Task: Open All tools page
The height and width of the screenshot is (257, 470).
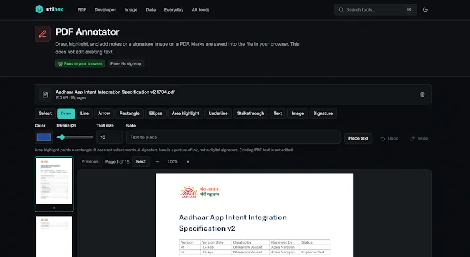Action: (200, 9)
